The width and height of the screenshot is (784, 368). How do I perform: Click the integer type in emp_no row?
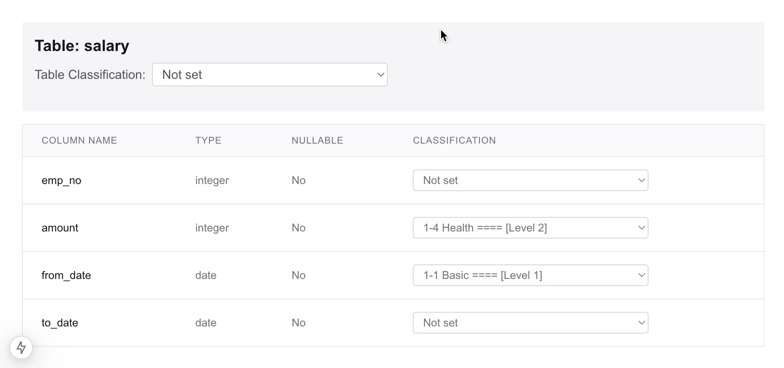212,180
